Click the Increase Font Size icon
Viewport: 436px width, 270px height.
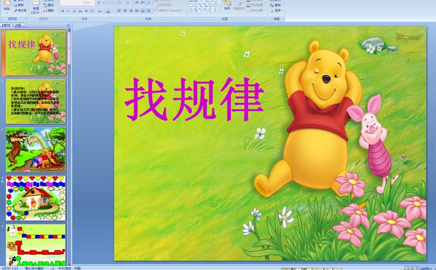pyautogui.click(x=99, y=3)
